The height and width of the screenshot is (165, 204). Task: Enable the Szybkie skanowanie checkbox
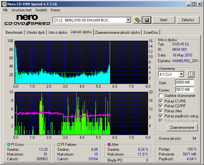161,96
